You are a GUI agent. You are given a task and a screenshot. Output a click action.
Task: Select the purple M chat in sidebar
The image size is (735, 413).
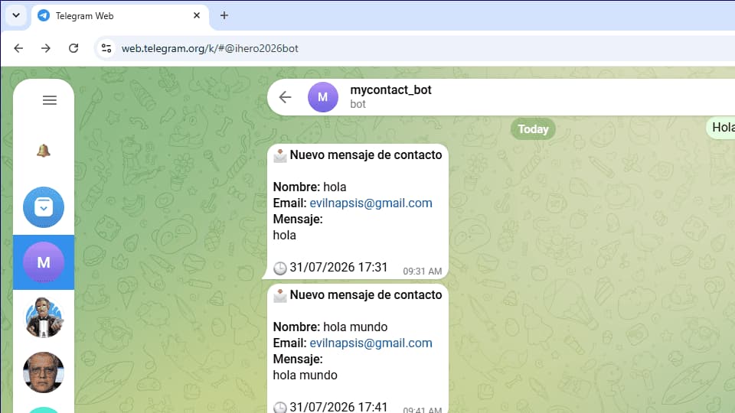click(44, 262)
